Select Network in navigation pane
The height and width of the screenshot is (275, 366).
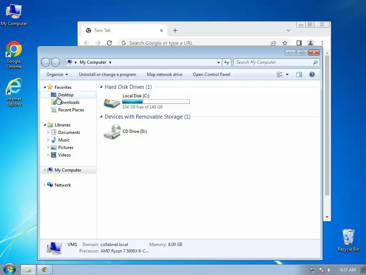(63, 185)
